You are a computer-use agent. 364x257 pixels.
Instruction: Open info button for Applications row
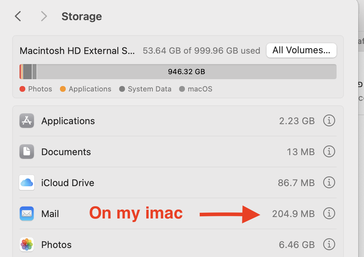click(x=329, y=121)
